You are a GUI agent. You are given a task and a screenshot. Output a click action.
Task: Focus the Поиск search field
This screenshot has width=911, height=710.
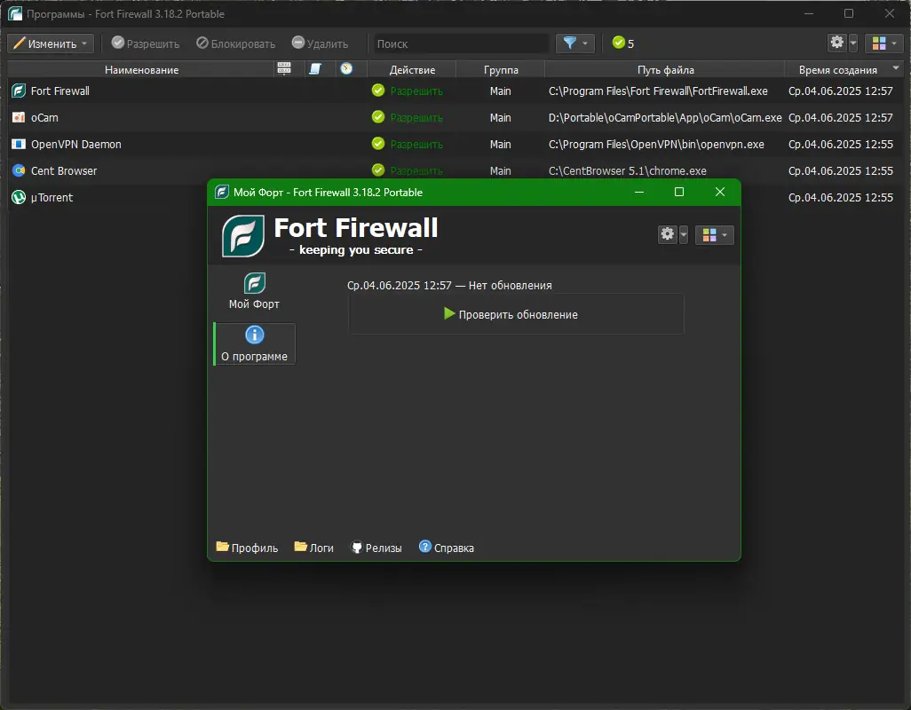point(461,43)
